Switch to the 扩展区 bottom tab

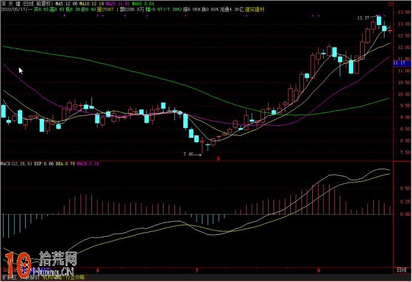[x=8, y=278]
